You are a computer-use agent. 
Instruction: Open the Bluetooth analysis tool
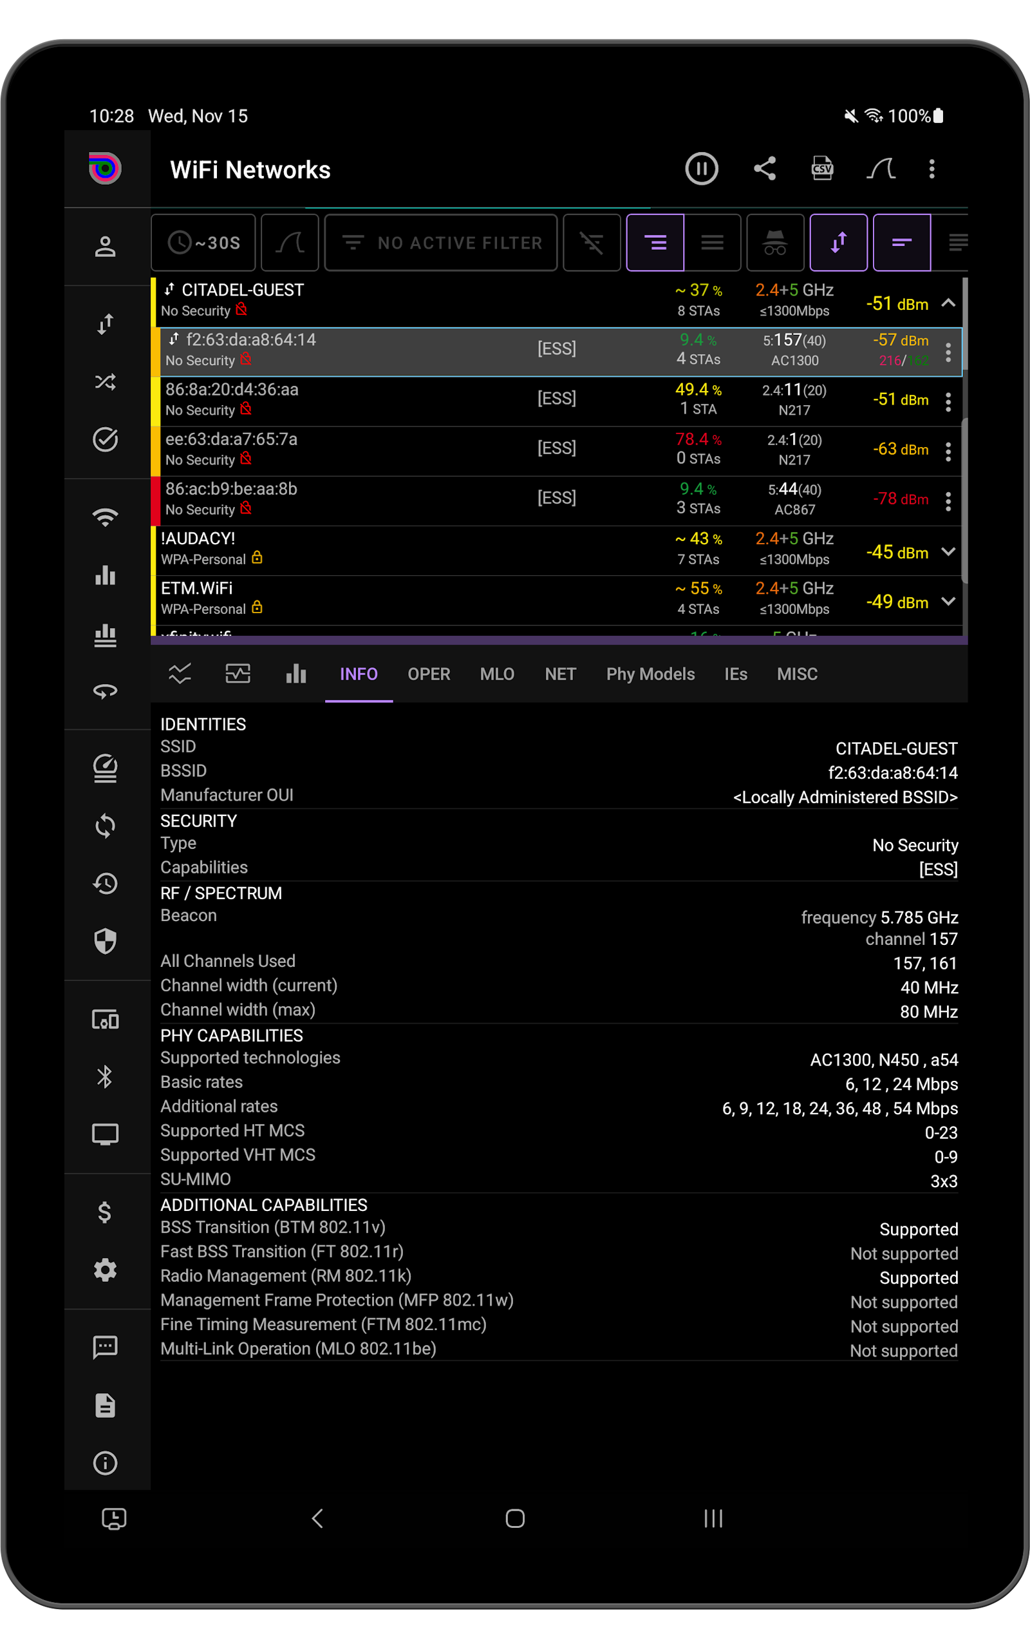tap(106, 1077)
